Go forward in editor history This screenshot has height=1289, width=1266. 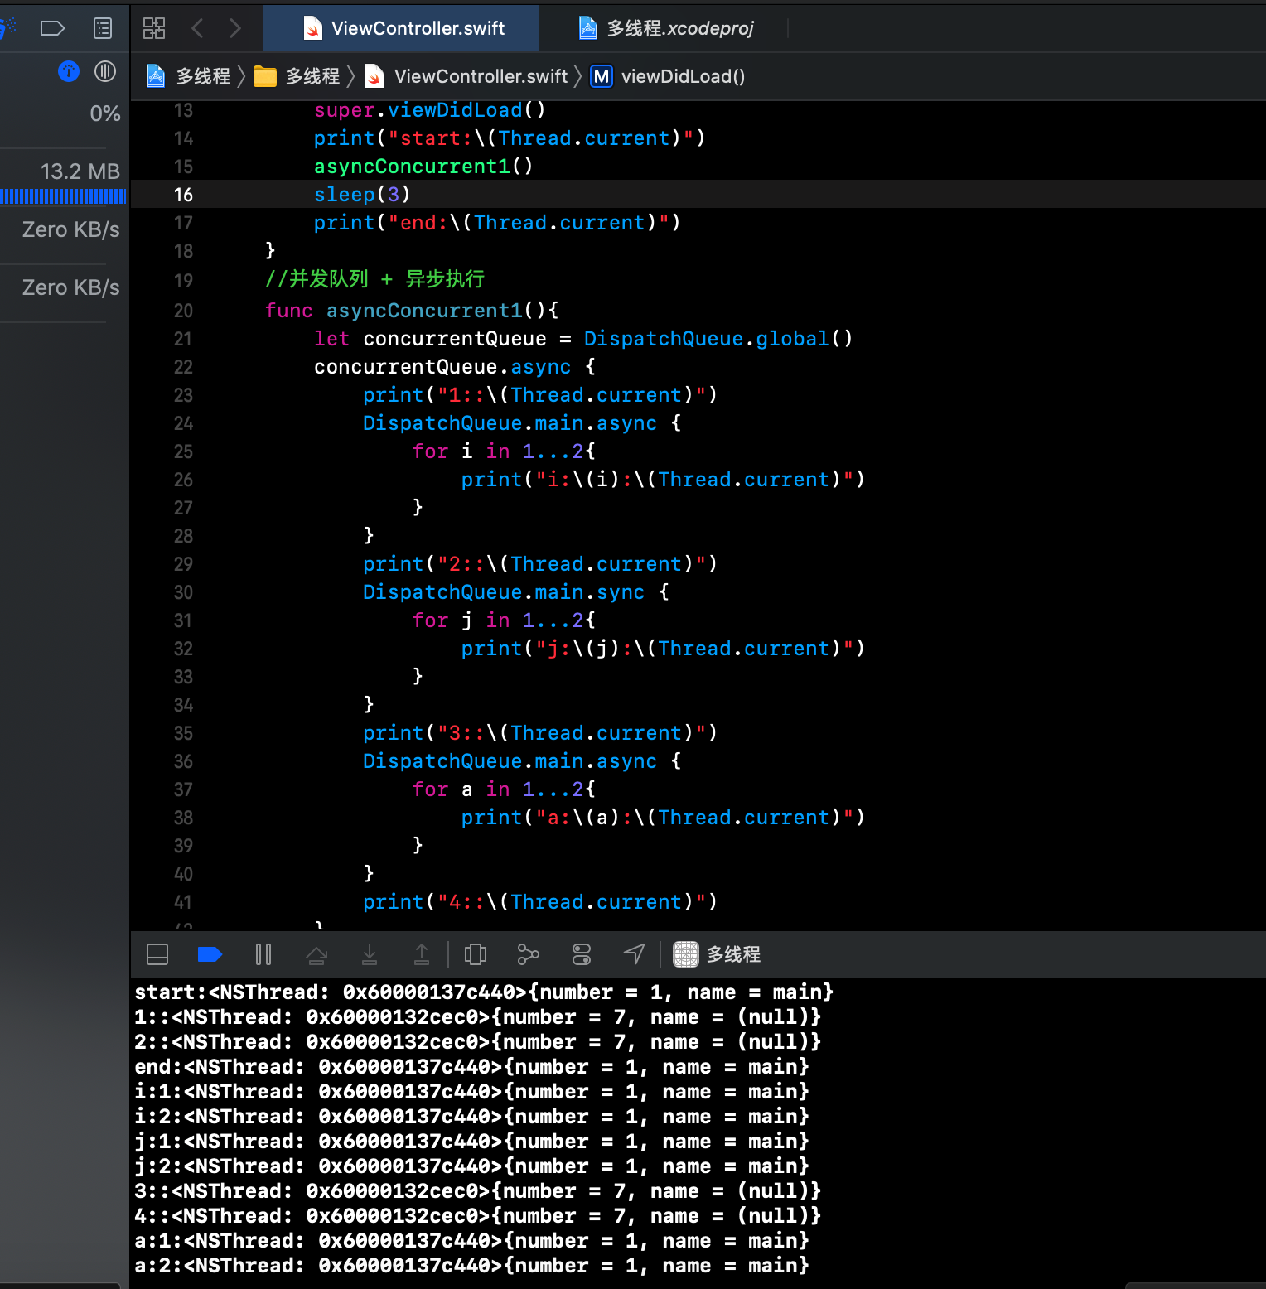235,28
